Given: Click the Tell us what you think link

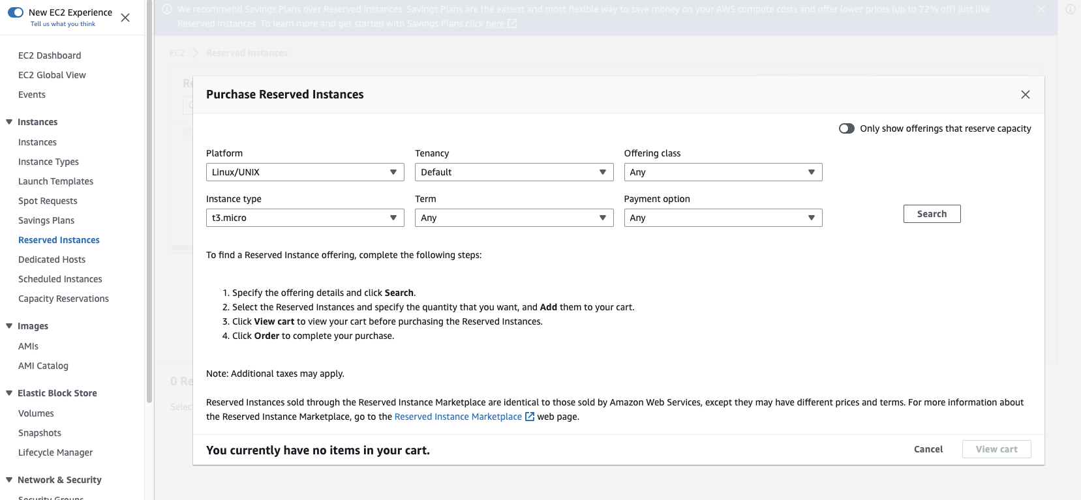Looking at the screenshot, I should [x=63, y=24].
